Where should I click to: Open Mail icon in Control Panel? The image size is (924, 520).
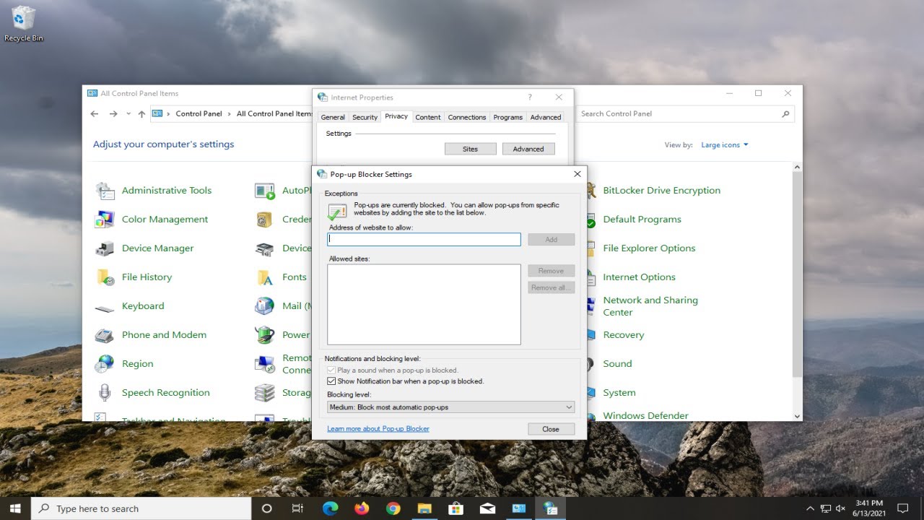pyautogui.click(x=265, y=306)
